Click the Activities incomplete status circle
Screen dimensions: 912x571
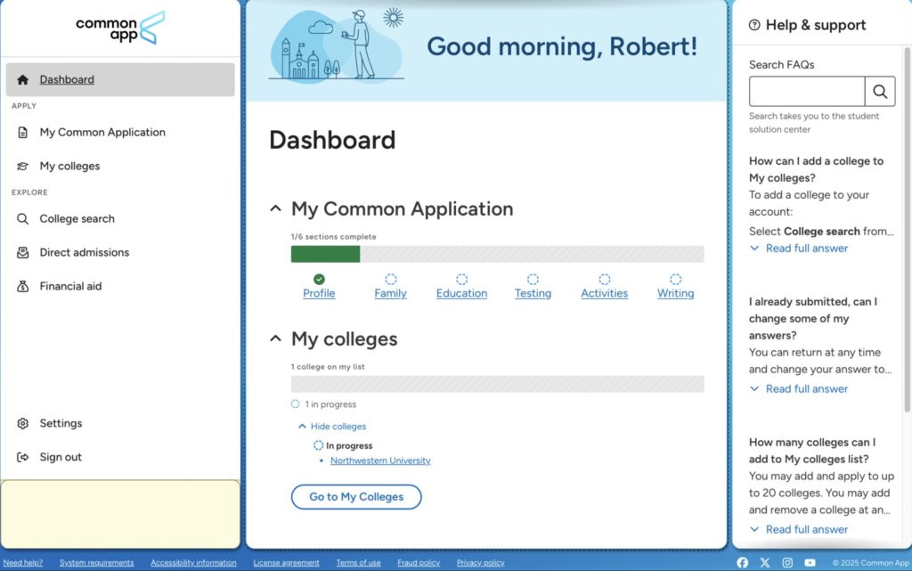(x=605, y=280)
